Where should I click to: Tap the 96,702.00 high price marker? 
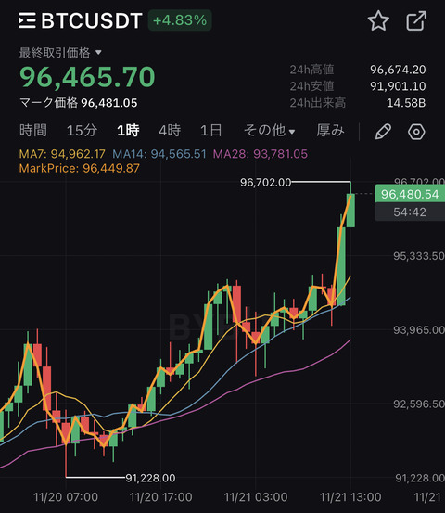[265, 182]
